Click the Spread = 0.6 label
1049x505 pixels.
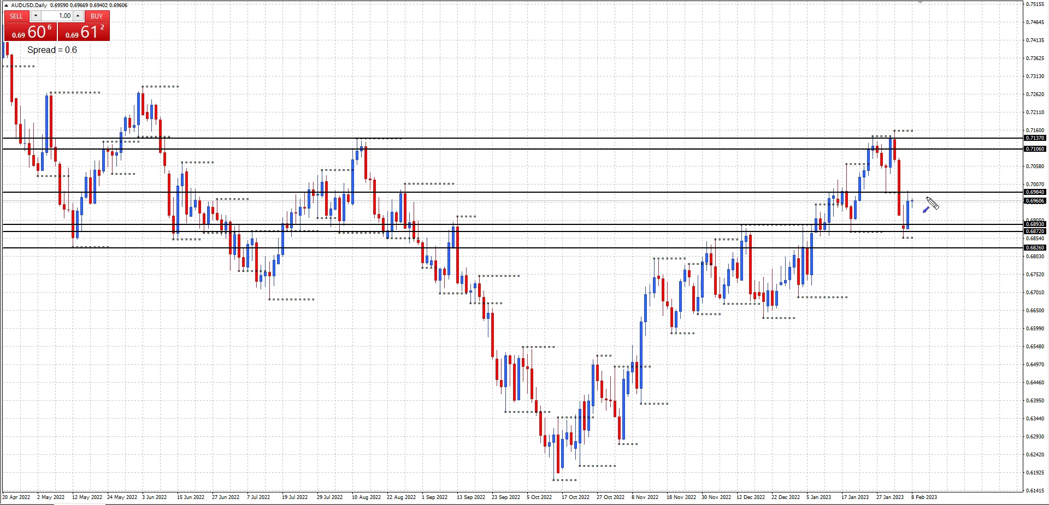coord(52,50)
